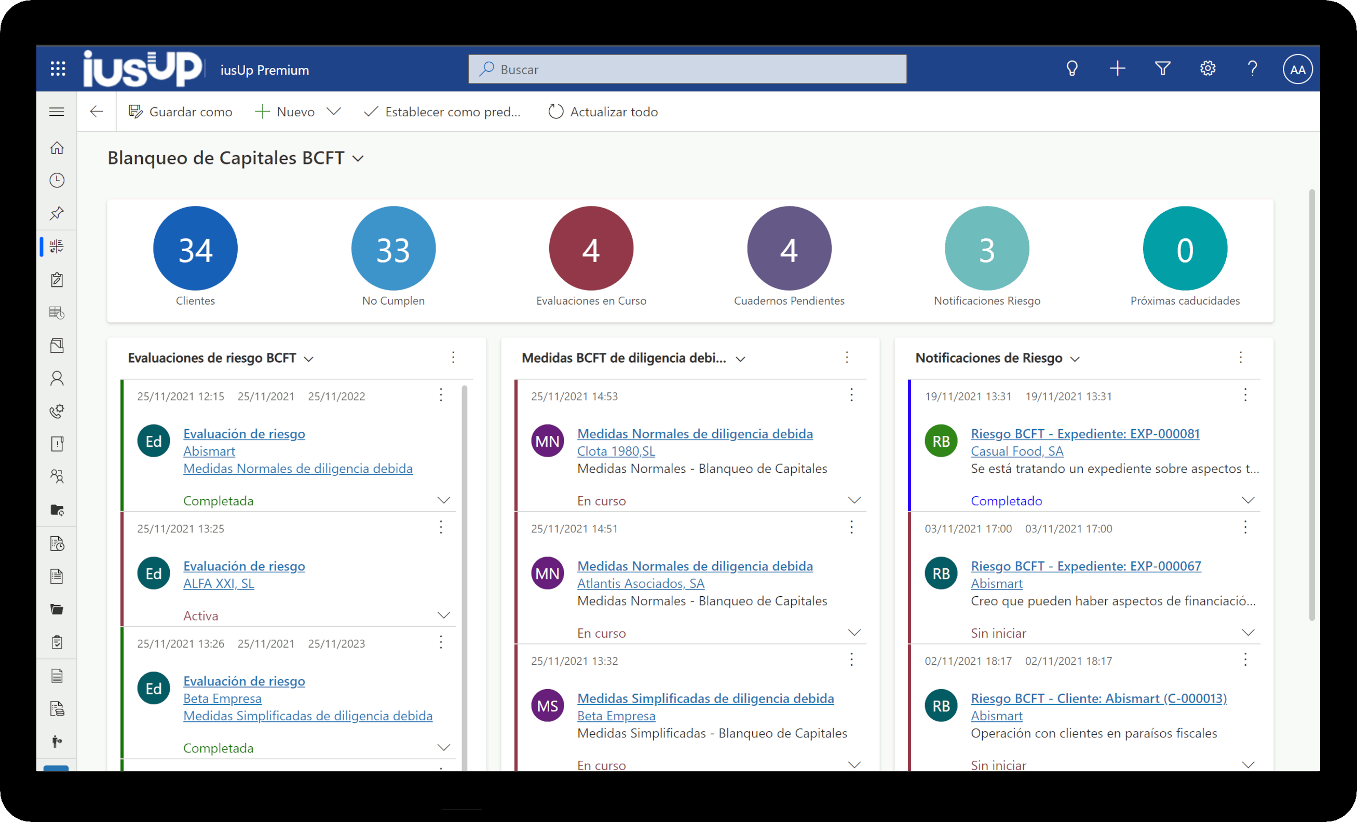Open the lightbulb assistant icon
1357x822 pixels.
click(1071, 69)
